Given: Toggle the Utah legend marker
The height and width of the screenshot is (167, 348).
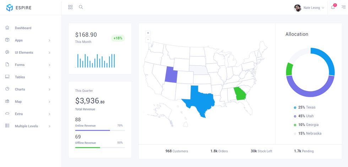Looking at the screenshot, I should pos(295,116).
